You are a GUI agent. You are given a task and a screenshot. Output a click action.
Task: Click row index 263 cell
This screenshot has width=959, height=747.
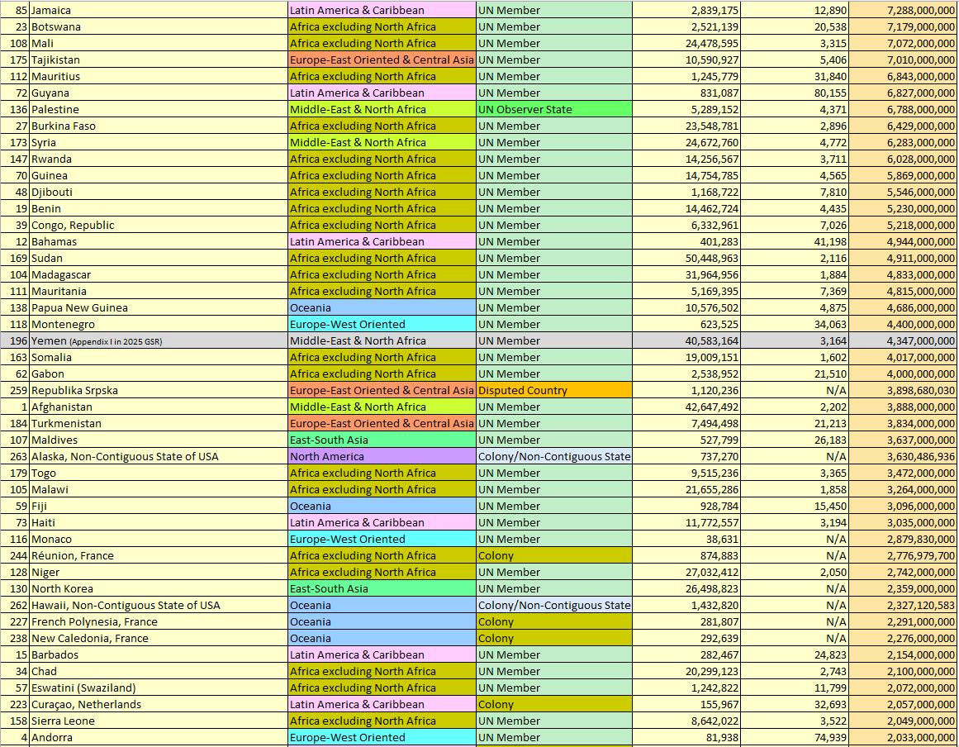(15, 456)
